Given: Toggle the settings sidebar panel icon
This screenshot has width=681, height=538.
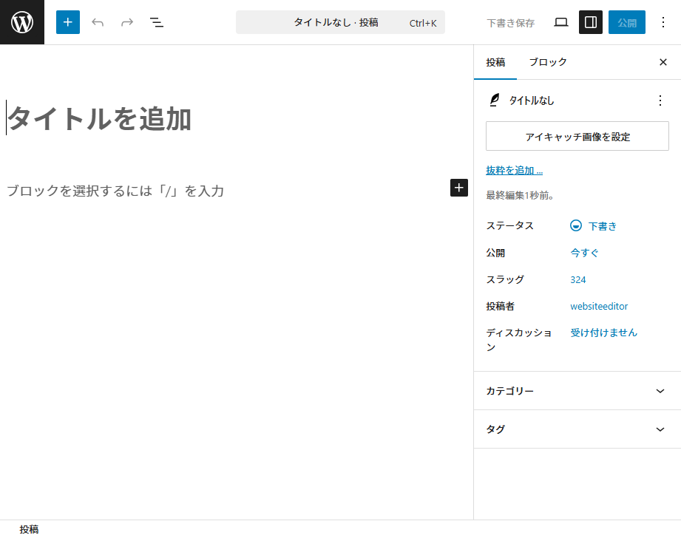Looking at the screenshot, I should tap(591, 22).
